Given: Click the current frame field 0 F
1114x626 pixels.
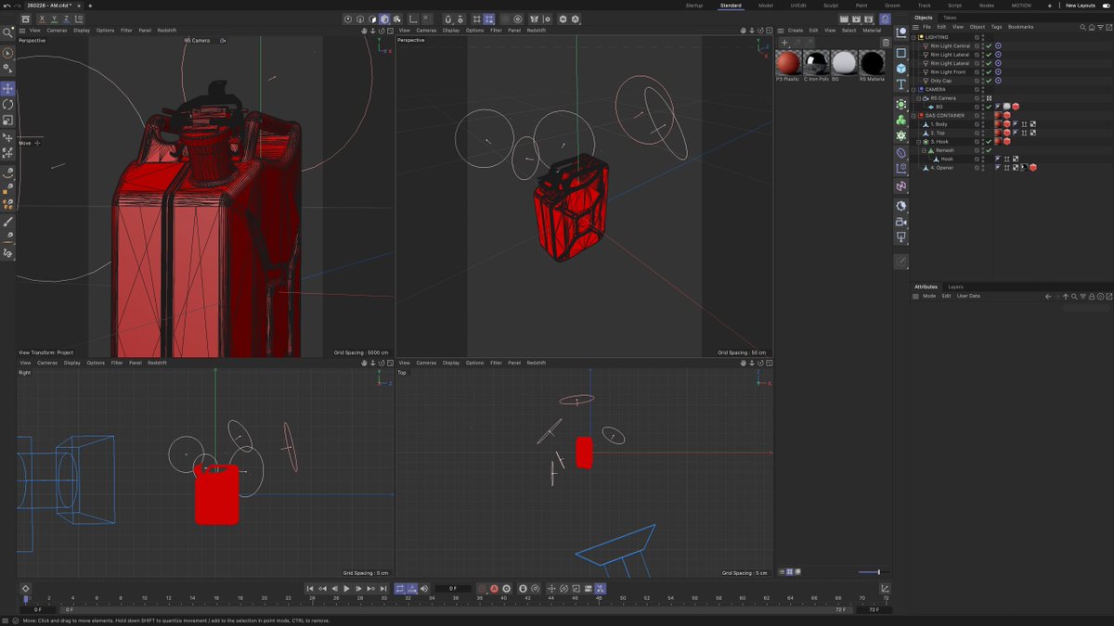Looking at the screenshot, I should 452,589.
